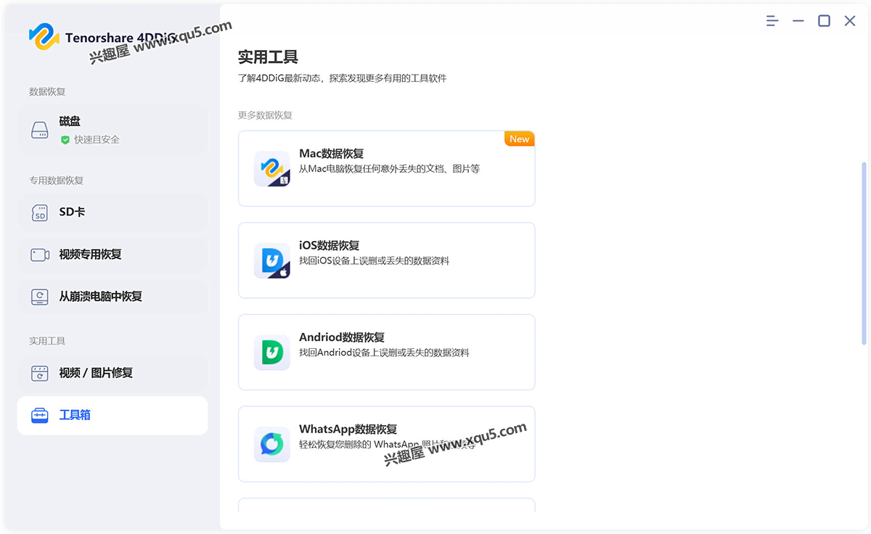Click the Andriod数据恢复 green icon
This screenshot has height=534, width=871.
pos(271,353)
